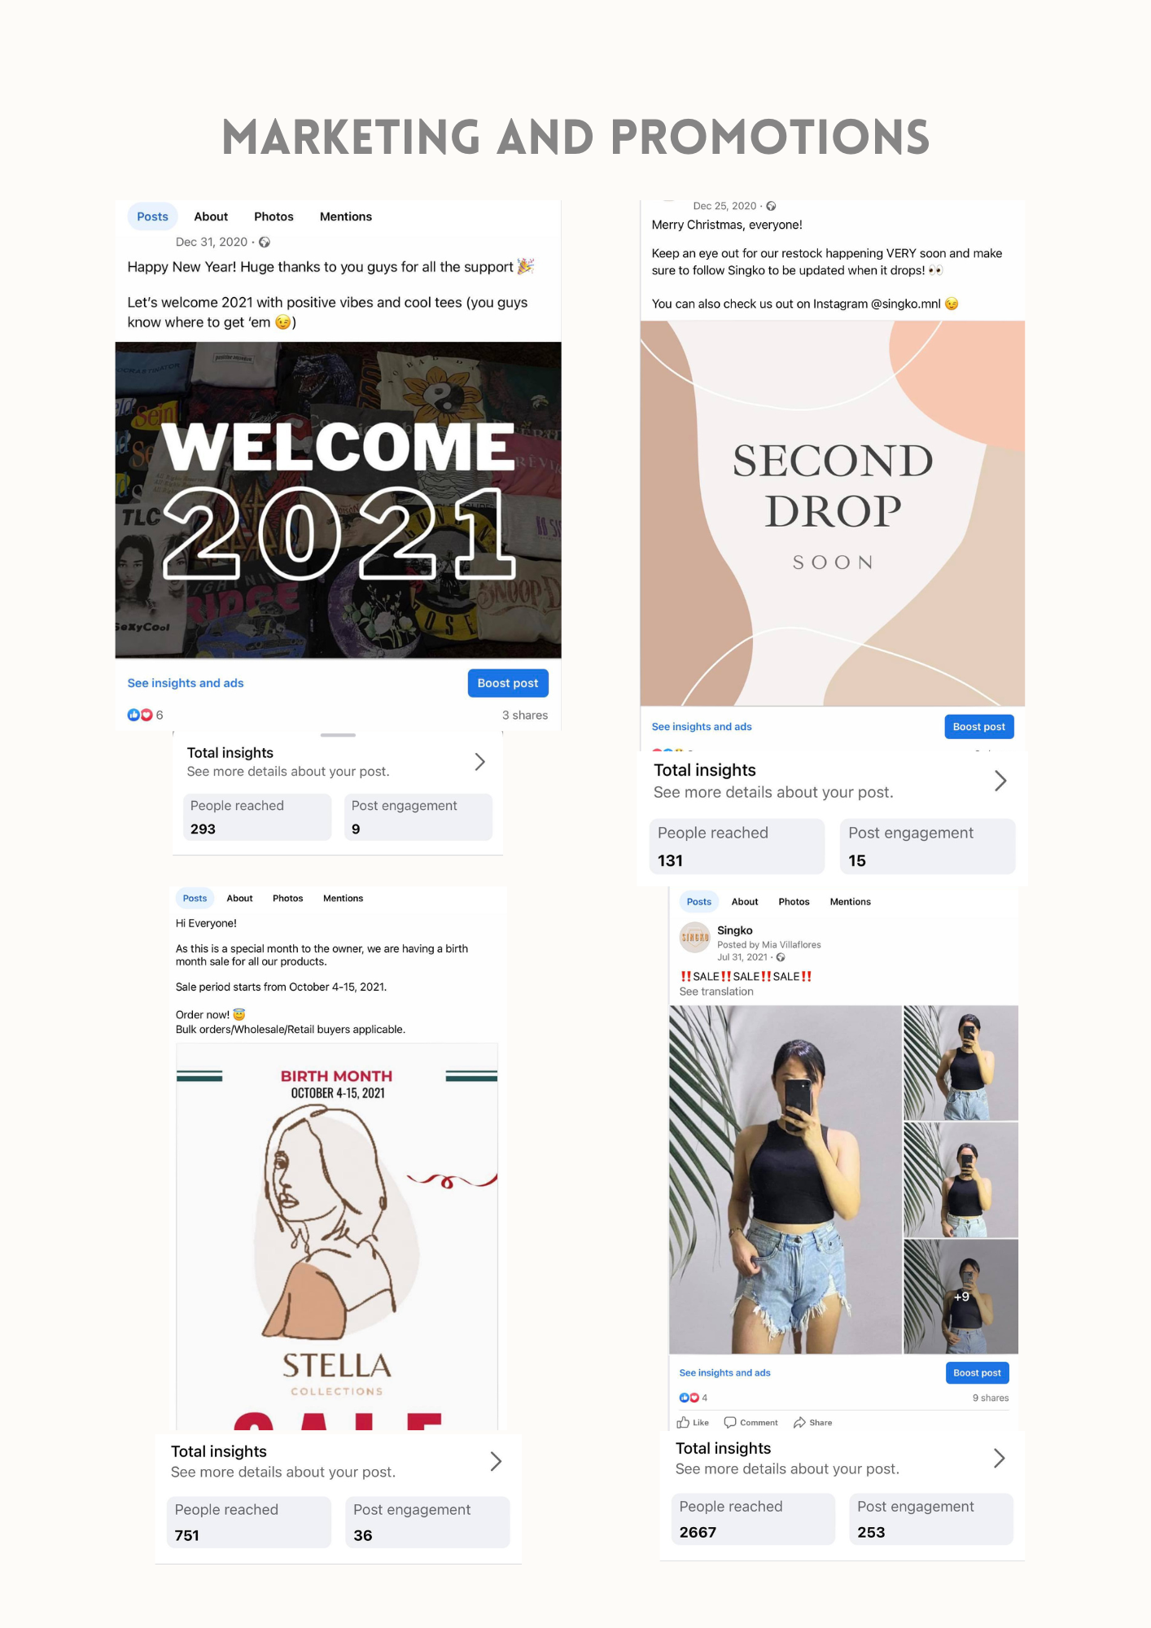This screenshot has width=1151, height=1628.
Task: Open Total insights arrow for 2667 reached post
Action: [x=1000, y=1458]
